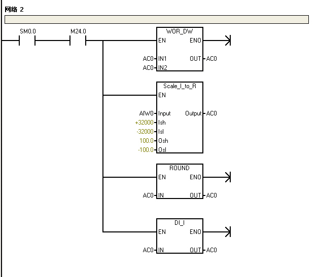Click the ENO output arrow of WOR_DW
The image size is (319, 277).
coord(227,41)
